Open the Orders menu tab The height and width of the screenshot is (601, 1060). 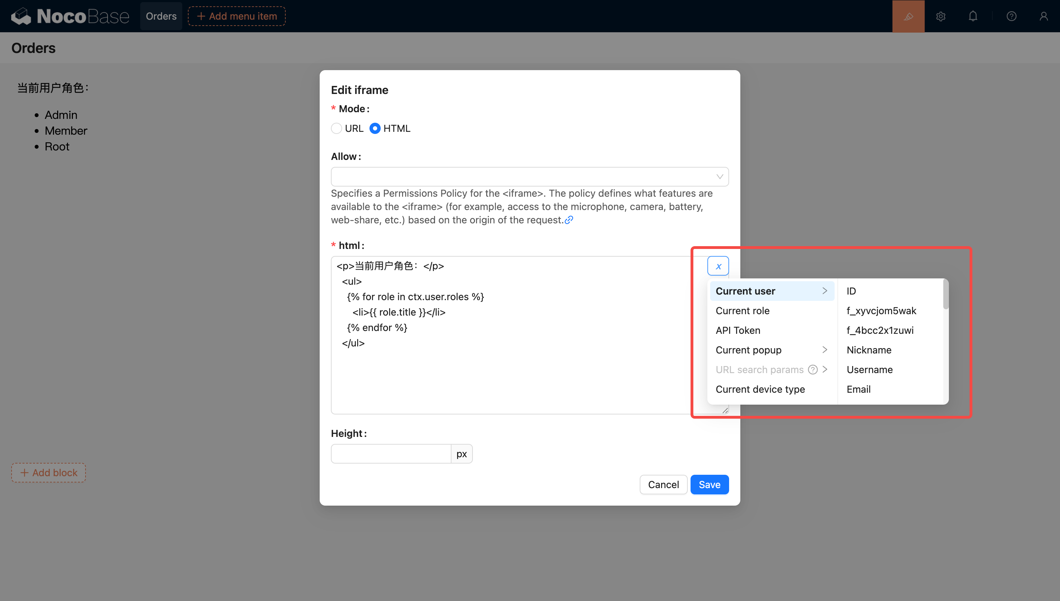161,16
